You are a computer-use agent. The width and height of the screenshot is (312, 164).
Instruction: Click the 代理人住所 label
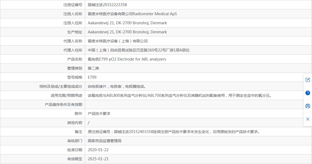point(73,50)
